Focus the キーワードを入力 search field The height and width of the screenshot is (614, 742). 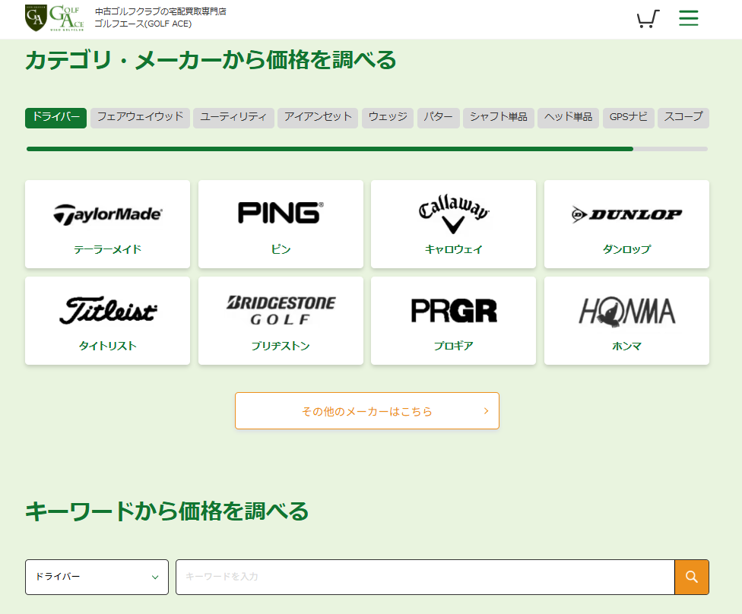[424, 577]
